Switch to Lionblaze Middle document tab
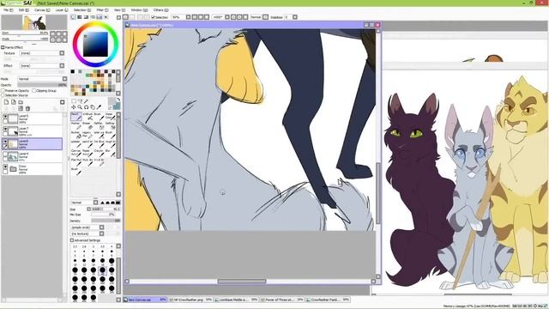This screenshot has width=549, height=309. (237, 300)
